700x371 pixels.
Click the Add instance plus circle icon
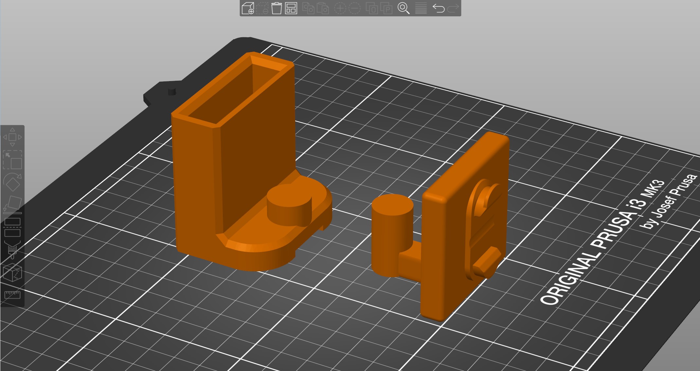[340, 8]
